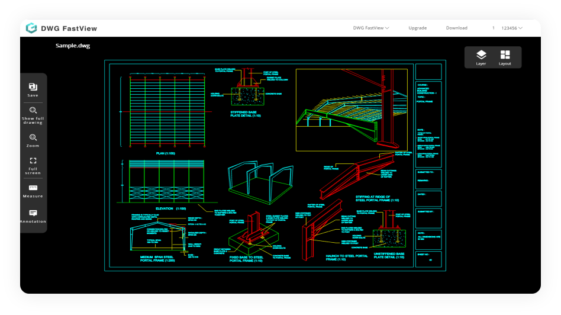Click the Sample.dwg file name
The image size is (561, 315).
click(73, 46)
